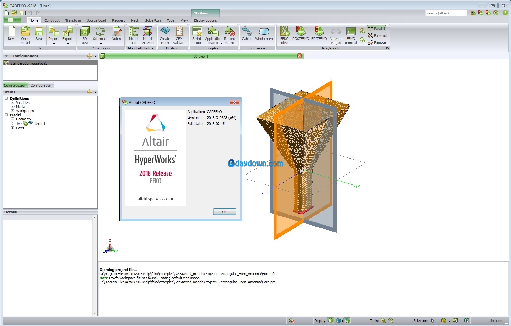The width and height of the screenshot is (511, 326).
Task: Click the first Tools icon in status bar
Action: tap(383, 321)
